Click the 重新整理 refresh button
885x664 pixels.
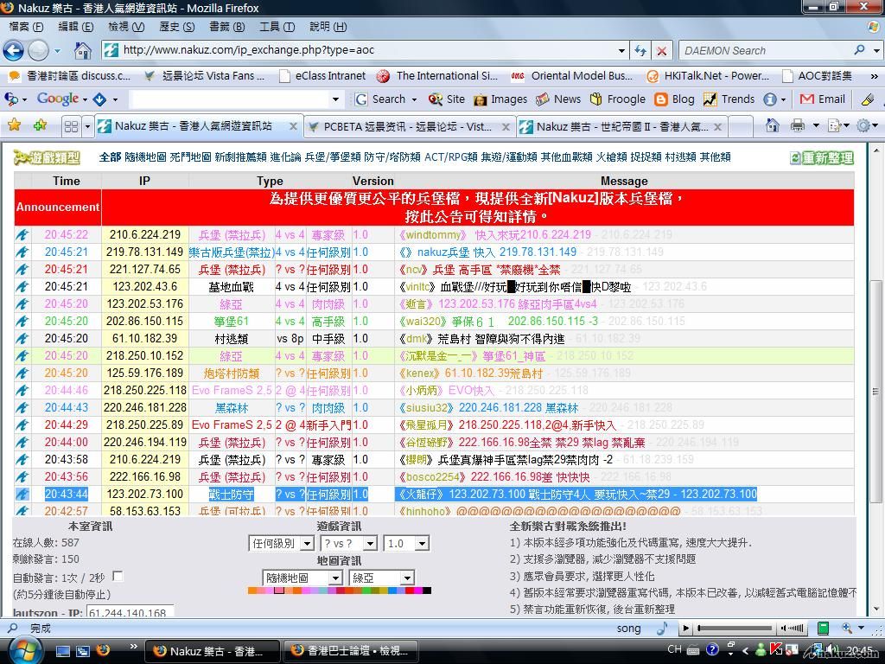(x=821, y=158)
